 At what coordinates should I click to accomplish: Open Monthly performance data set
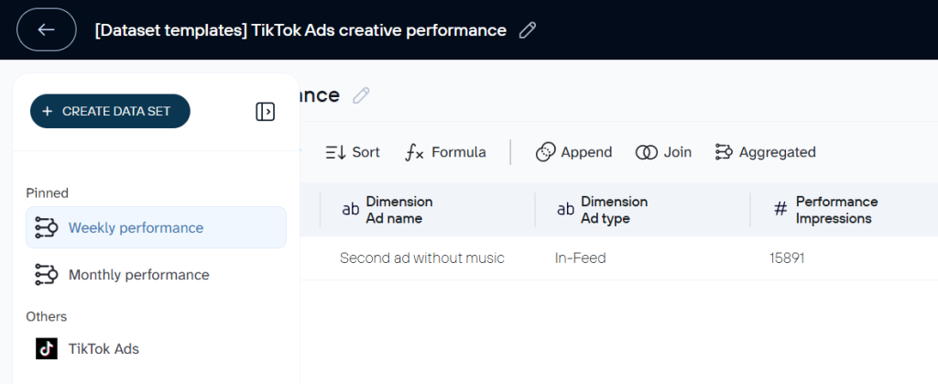pos(138,275)
